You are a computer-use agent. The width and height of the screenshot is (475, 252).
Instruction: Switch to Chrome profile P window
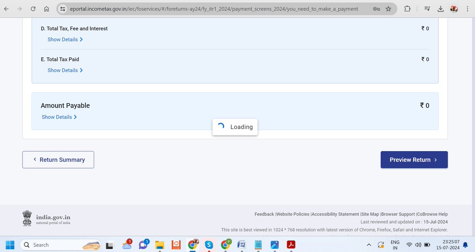click(x=226, y=245)
